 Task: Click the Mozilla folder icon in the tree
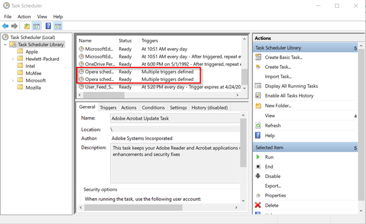(20, 87)
